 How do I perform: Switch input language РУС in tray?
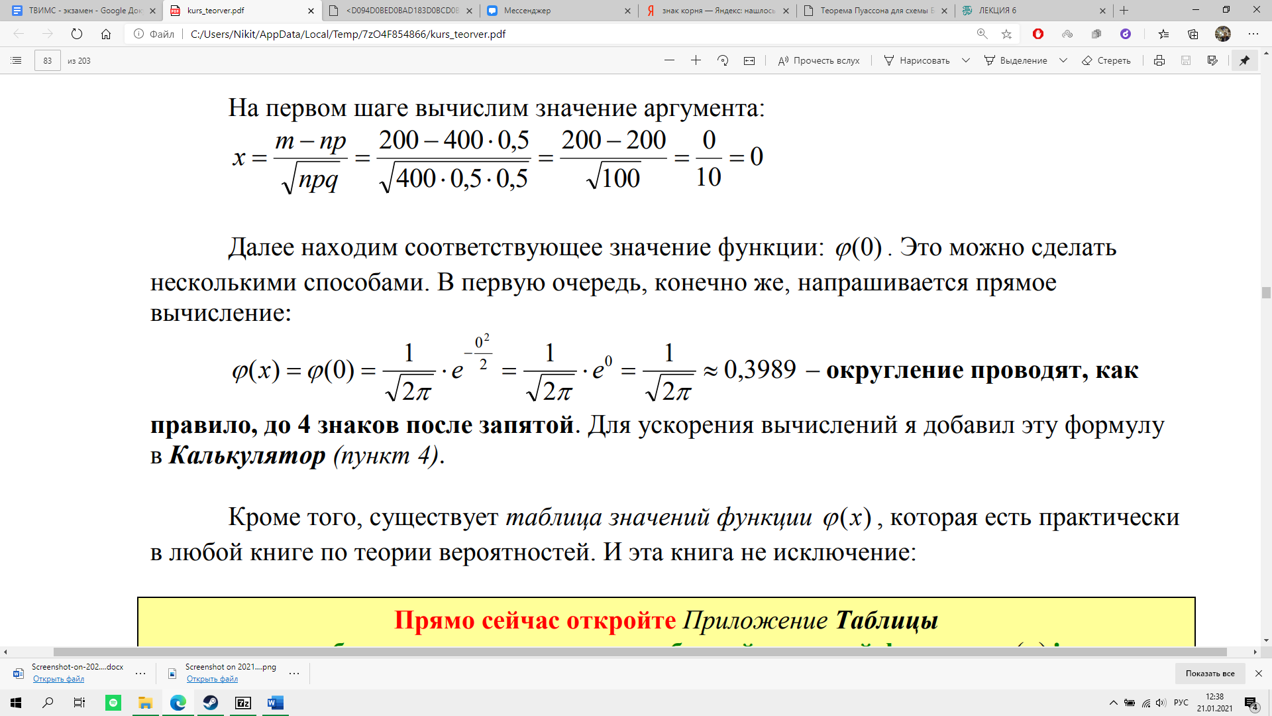1181,703
